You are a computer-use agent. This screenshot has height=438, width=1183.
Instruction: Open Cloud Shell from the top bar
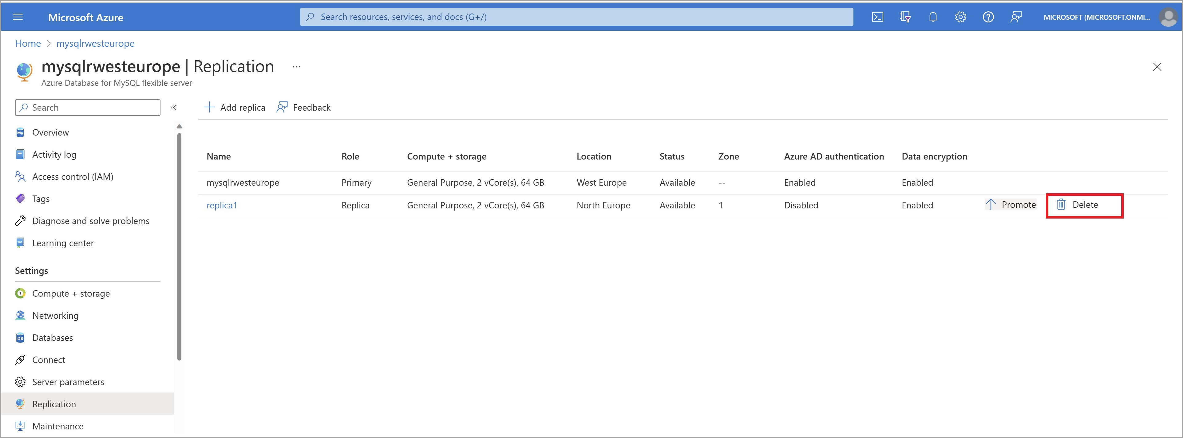[x=877, y=17]
